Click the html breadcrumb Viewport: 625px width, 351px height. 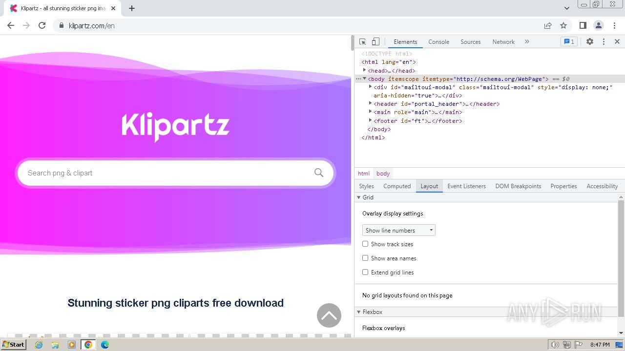pos(364,174)
